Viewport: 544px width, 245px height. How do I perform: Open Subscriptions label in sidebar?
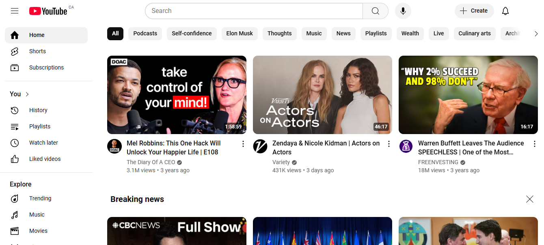(46, 68)
